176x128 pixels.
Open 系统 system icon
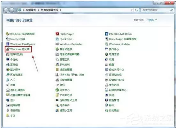coord(106,95)
